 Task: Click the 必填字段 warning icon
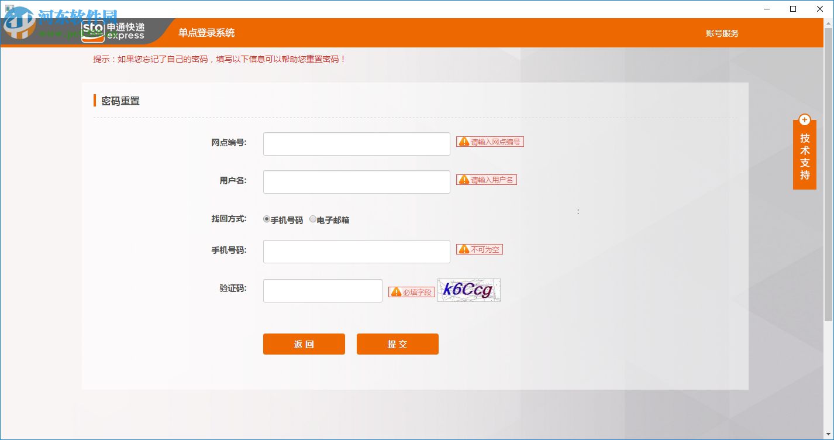pos(397,292)
